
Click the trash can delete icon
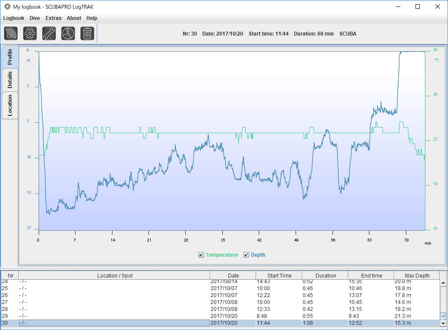pos(87,33)
